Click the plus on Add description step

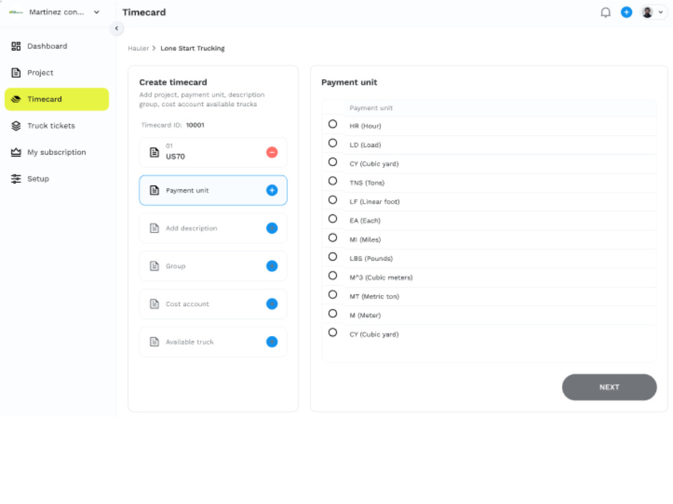coord(272,228)
